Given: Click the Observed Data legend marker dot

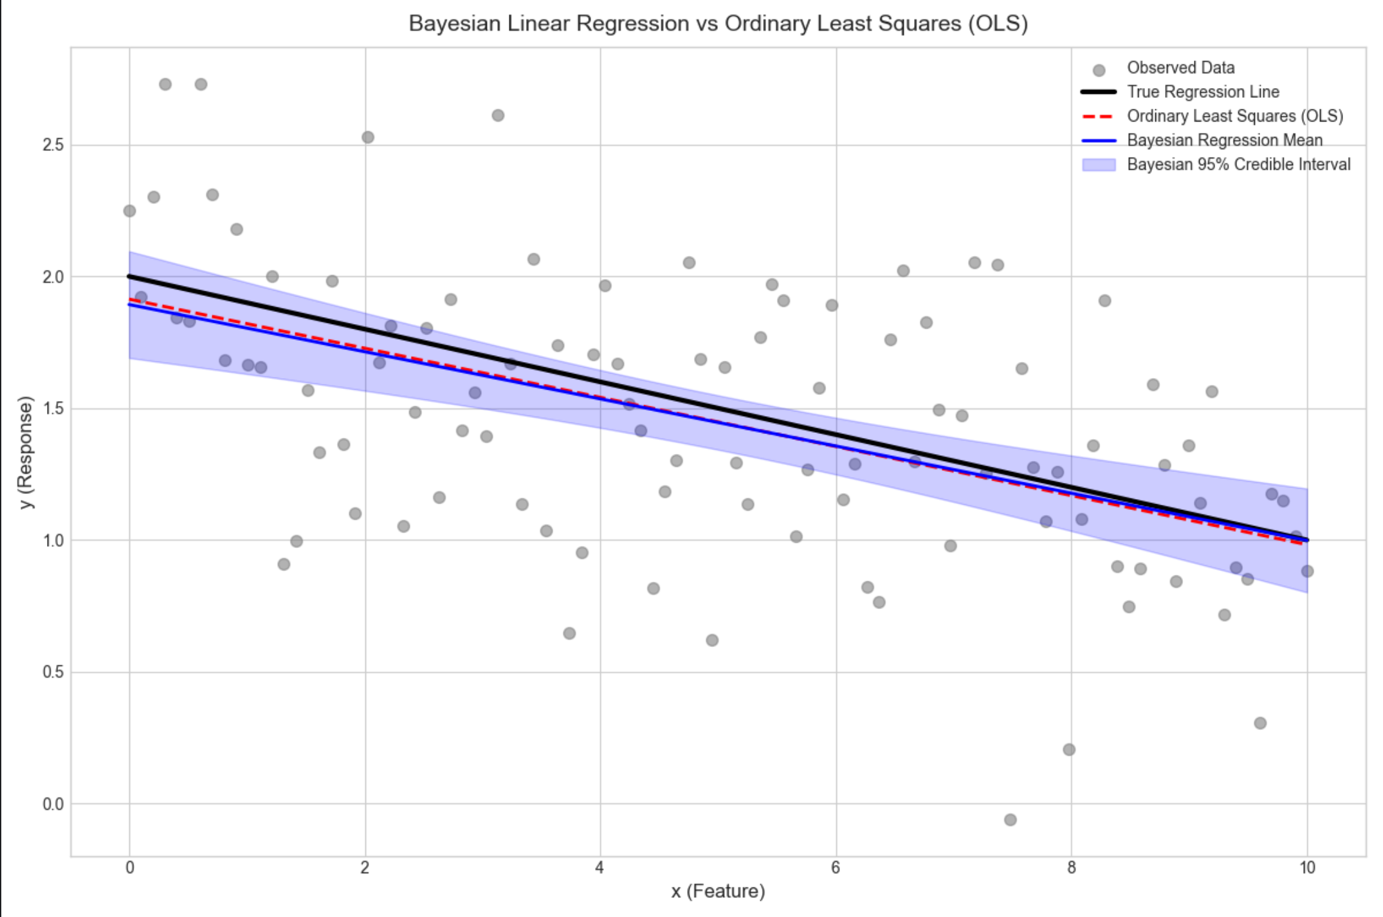Looking at the screenshot, I should (1099, 70).
